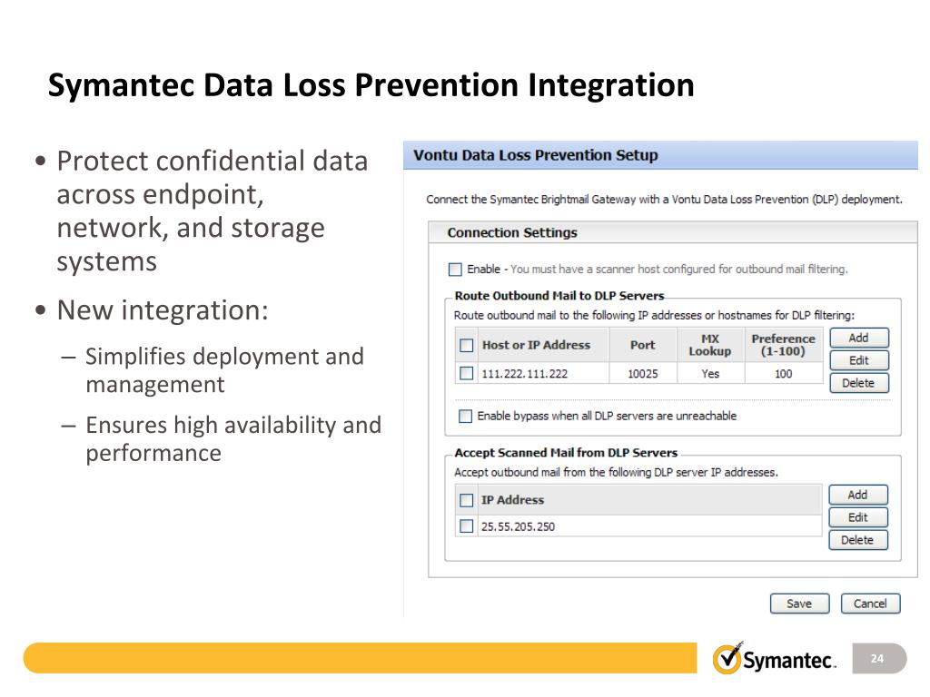Click Add in Accept Scanned Mail section

tap(858, 495)
